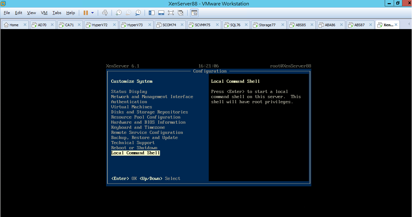Image resolution: width=412 pixels, height=217 pixels.
Task: Select 'Authentication' in the console menu
Action: coord(129,102)
